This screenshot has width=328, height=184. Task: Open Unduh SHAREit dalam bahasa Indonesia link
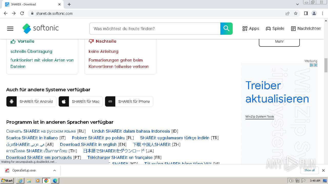(x=131, y=131)
